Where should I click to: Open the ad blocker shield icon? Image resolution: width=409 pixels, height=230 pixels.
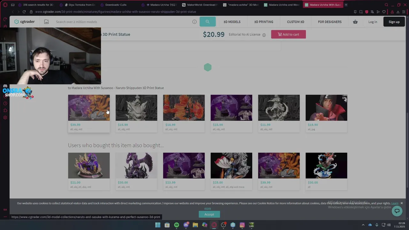coord(367,12)
